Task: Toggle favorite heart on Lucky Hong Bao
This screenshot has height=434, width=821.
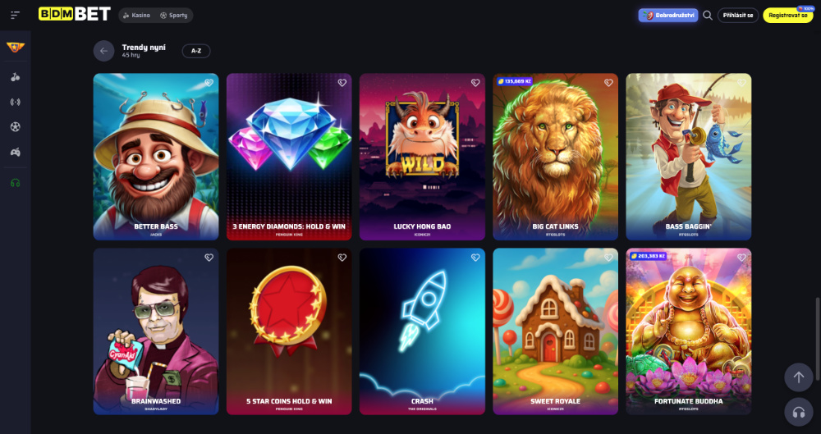Action: [x=475, y=83]
